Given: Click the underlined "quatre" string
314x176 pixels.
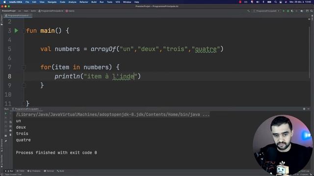Looking at the screenshot, I should [x=206, y=49].
